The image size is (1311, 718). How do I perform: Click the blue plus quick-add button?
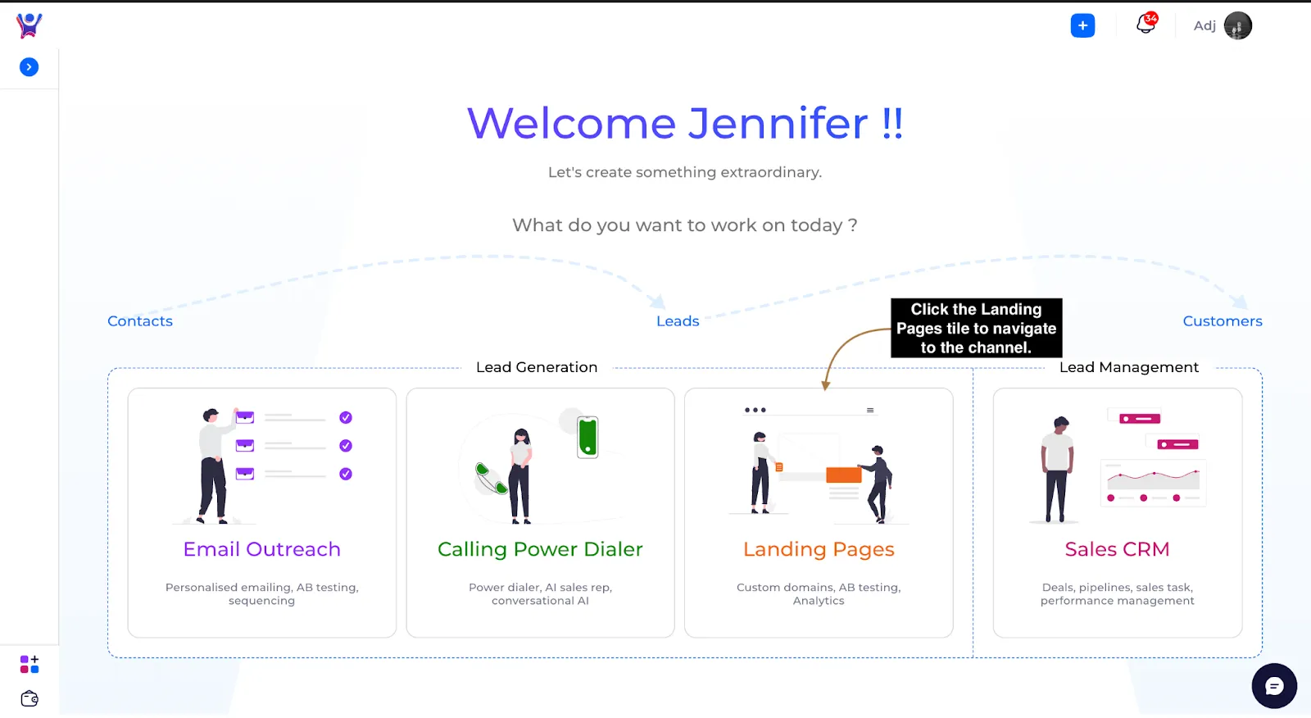1082,25
